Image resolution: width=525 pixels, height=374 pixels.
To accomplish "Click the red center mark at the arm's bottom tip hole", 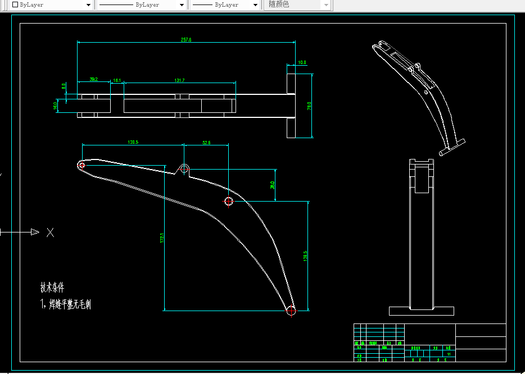I will pos(291,311).
